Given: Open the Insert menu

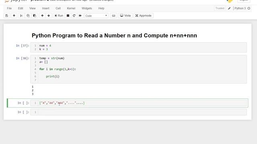Looking at the screenshot, I should [45, 8].
